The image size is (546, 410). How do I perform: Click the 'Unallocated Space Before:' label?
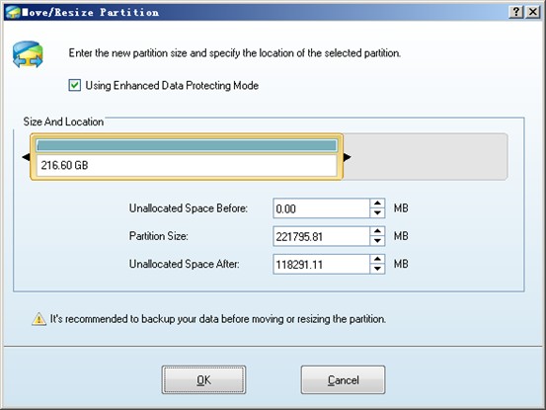[x=189, y=208]
